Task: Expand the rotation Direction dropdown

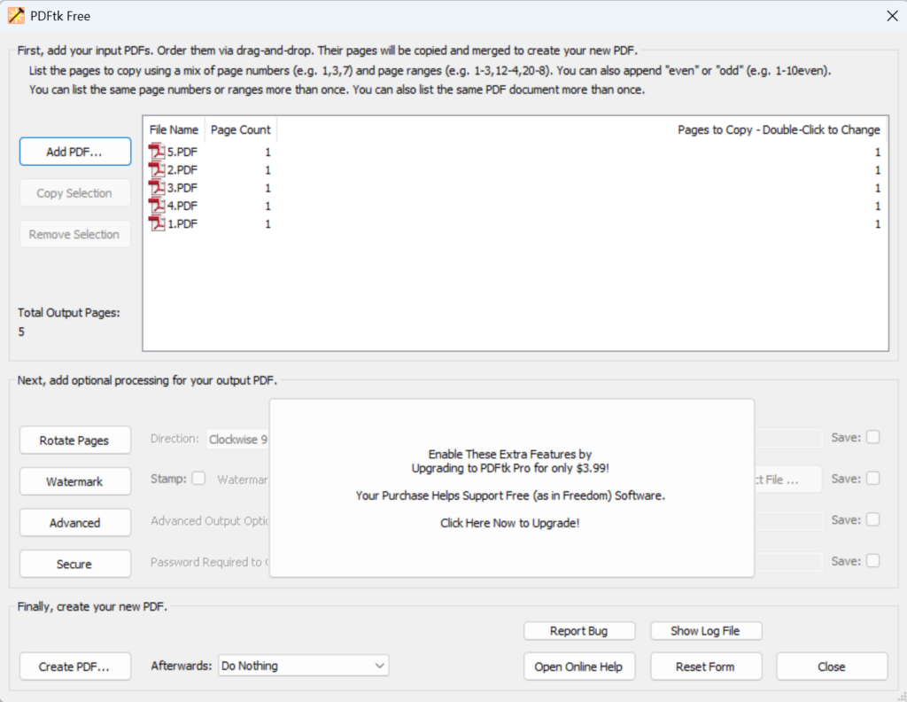Action: (x=237, y=439)
